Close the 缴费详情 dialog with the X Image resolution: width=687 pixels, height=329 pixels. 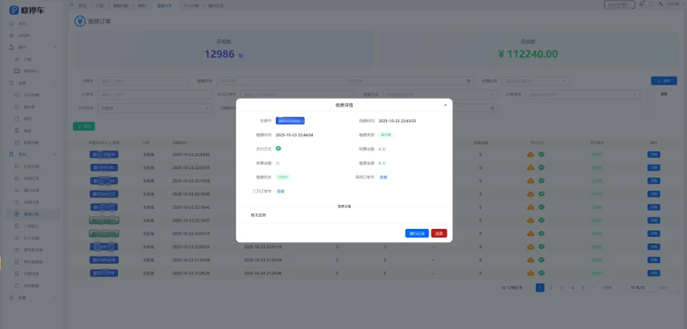(445, 105)
